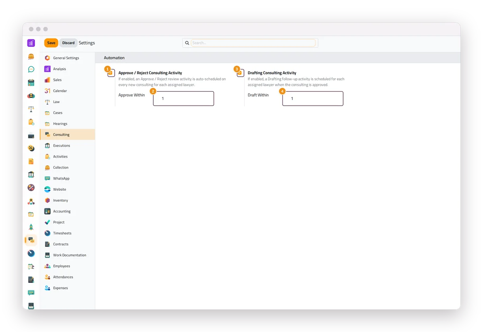Select the Calendar 31 icon in settings list
Screen dimensions: 483x332
click(x=47, y=91)
